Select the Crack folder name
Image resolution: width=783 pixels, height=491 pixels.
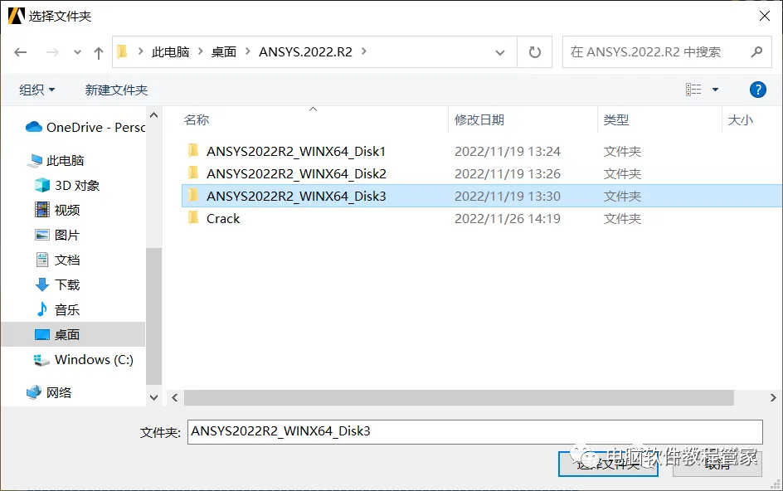223,219
